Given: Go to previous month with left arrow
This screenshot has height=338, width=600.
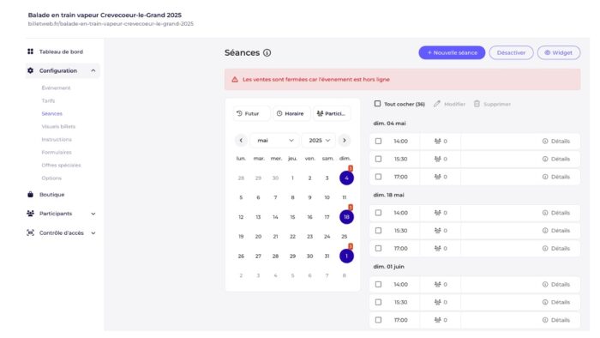Looking at the screenshot, I should click(x=241, y=141).
